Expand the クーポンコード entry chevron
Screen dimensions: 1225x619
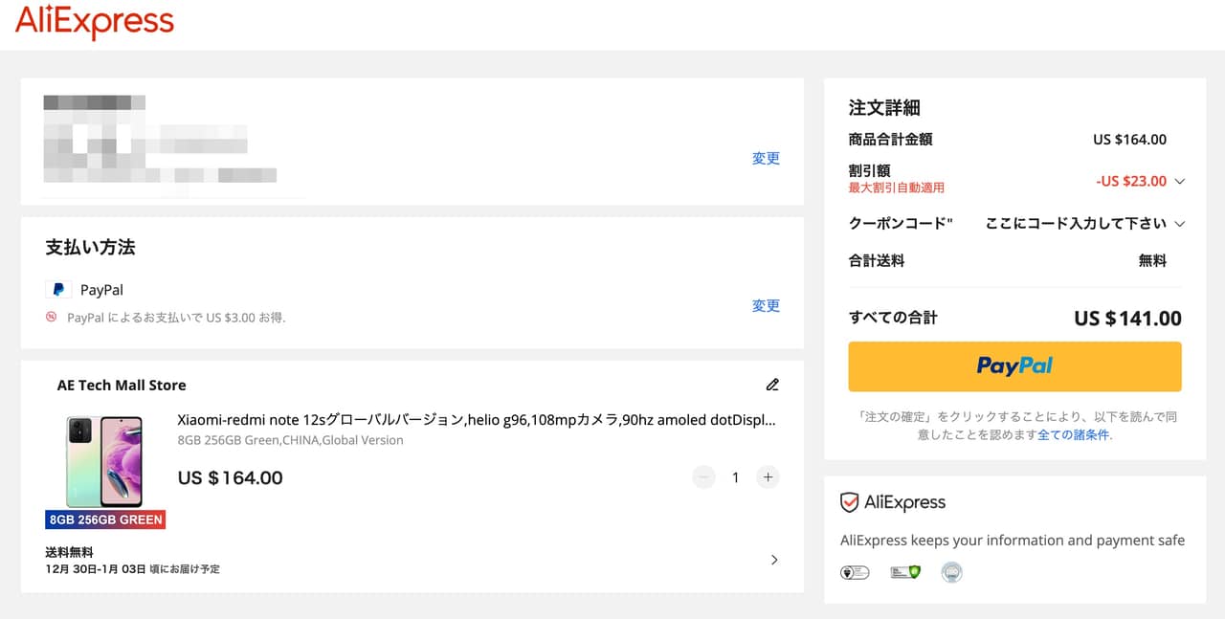1179,224
